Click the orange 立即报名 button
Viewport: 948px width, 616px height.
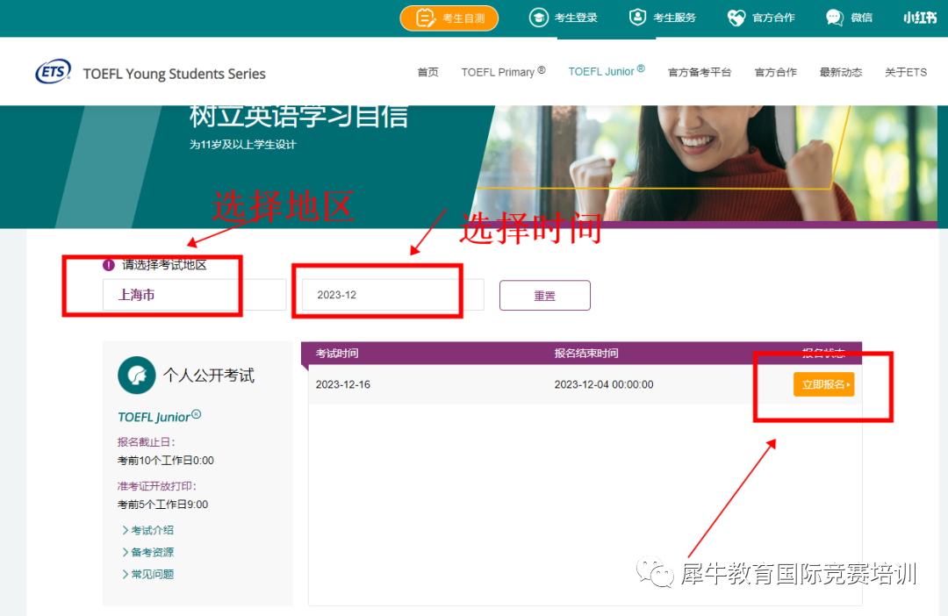pyautogui.click(x=823, y=384)
